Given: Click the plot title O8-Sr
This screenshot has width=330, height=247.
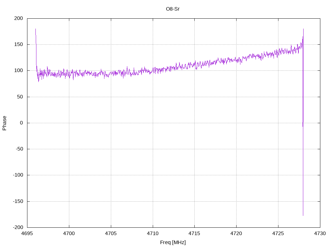Looking at the screenshot, I should click(173, 9).
